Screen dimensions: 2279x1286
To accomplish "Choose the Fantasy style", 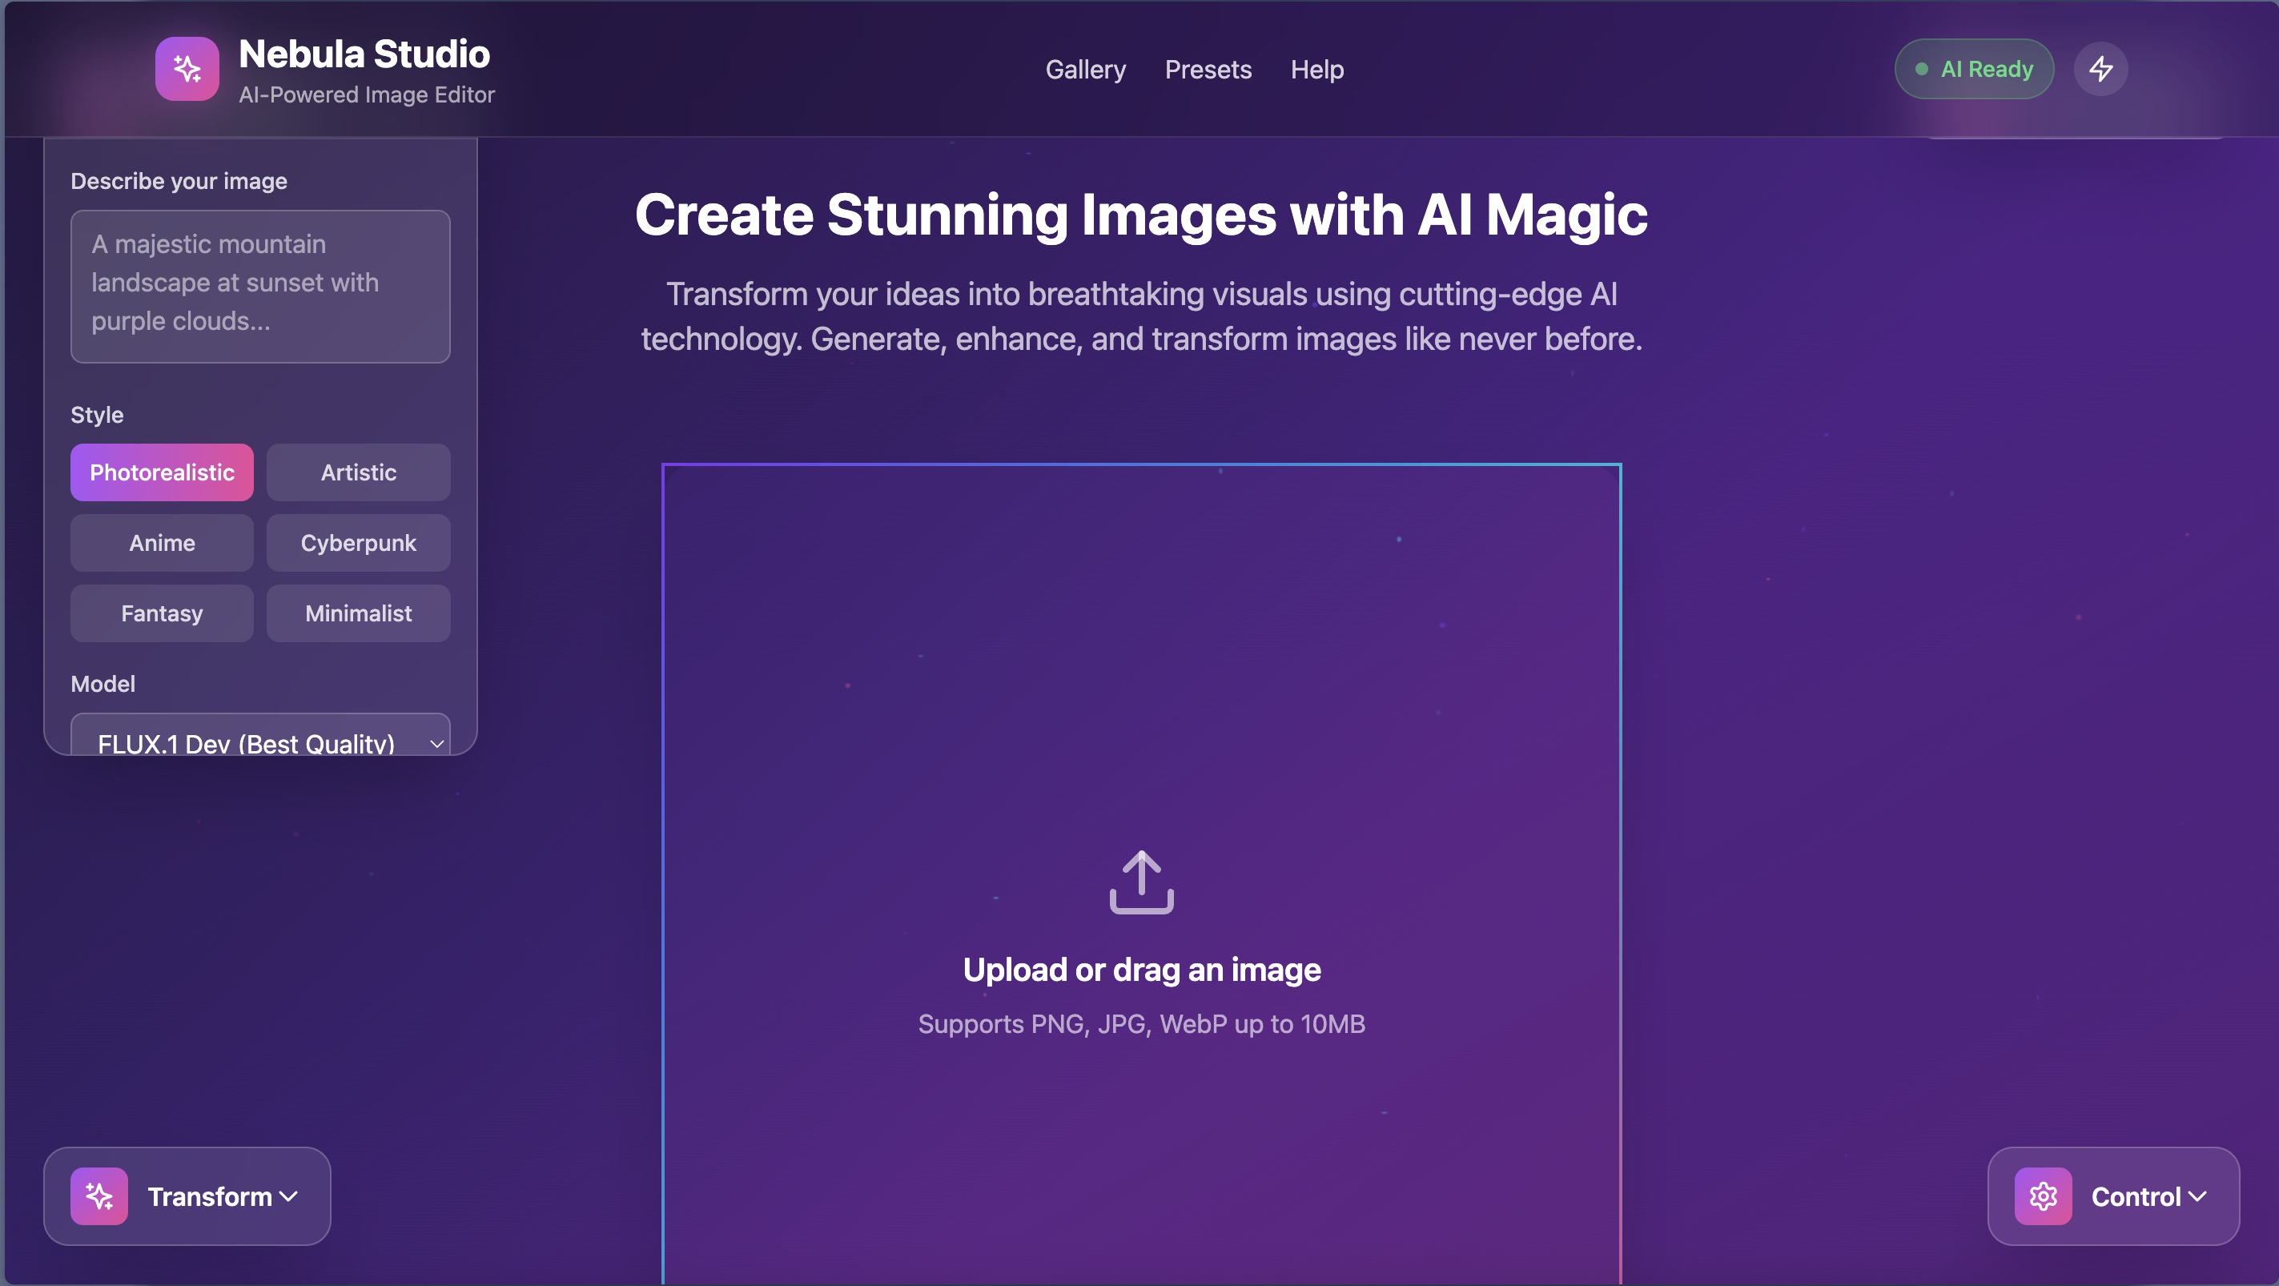I will (x=162, y=613).
